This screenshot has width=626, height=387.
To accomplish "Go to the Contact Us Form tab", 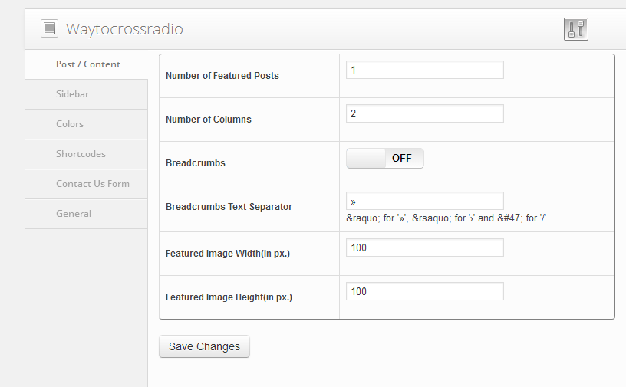I will pyautogui.click(x=92, y=184).
